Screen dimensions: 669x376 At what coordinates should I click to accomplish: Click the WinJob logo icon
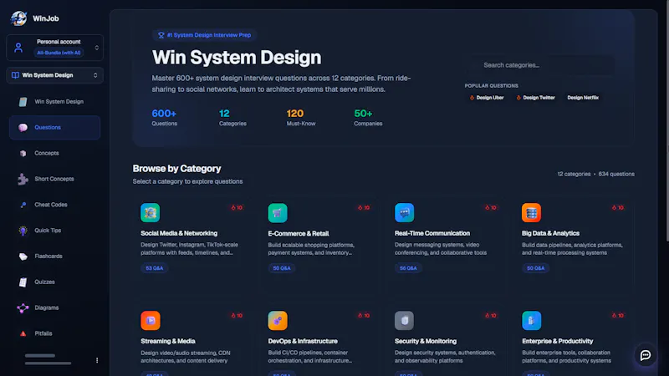tap(18, 18)
